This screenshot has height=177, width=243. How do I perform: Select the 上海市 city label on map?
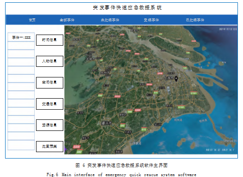coord(169,78)
